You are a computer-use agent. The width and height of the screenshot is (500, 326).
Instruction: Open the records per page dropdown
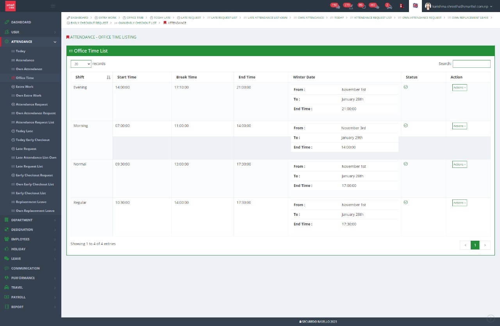pos(81,64)
